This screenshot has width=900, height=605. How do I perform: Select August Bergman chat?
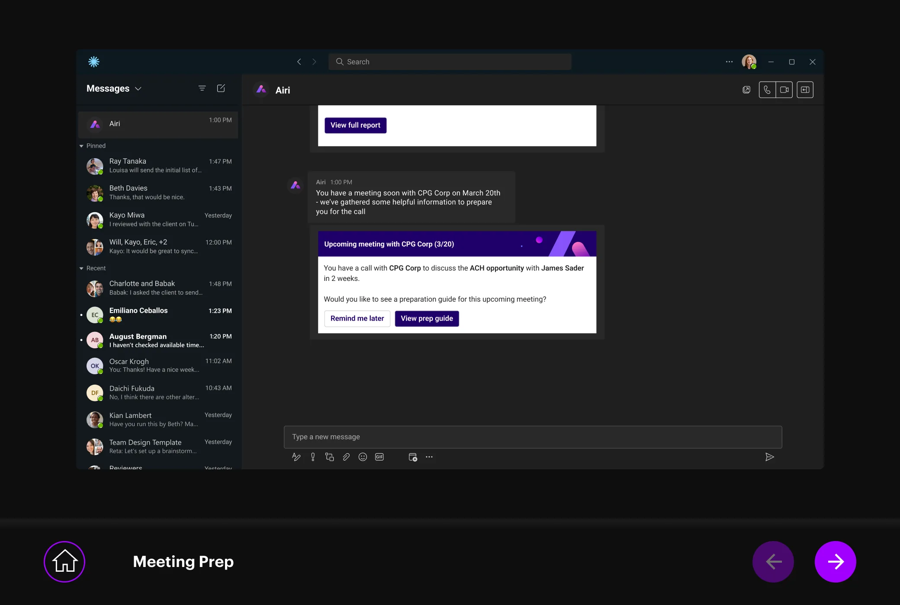click(158, 340)
